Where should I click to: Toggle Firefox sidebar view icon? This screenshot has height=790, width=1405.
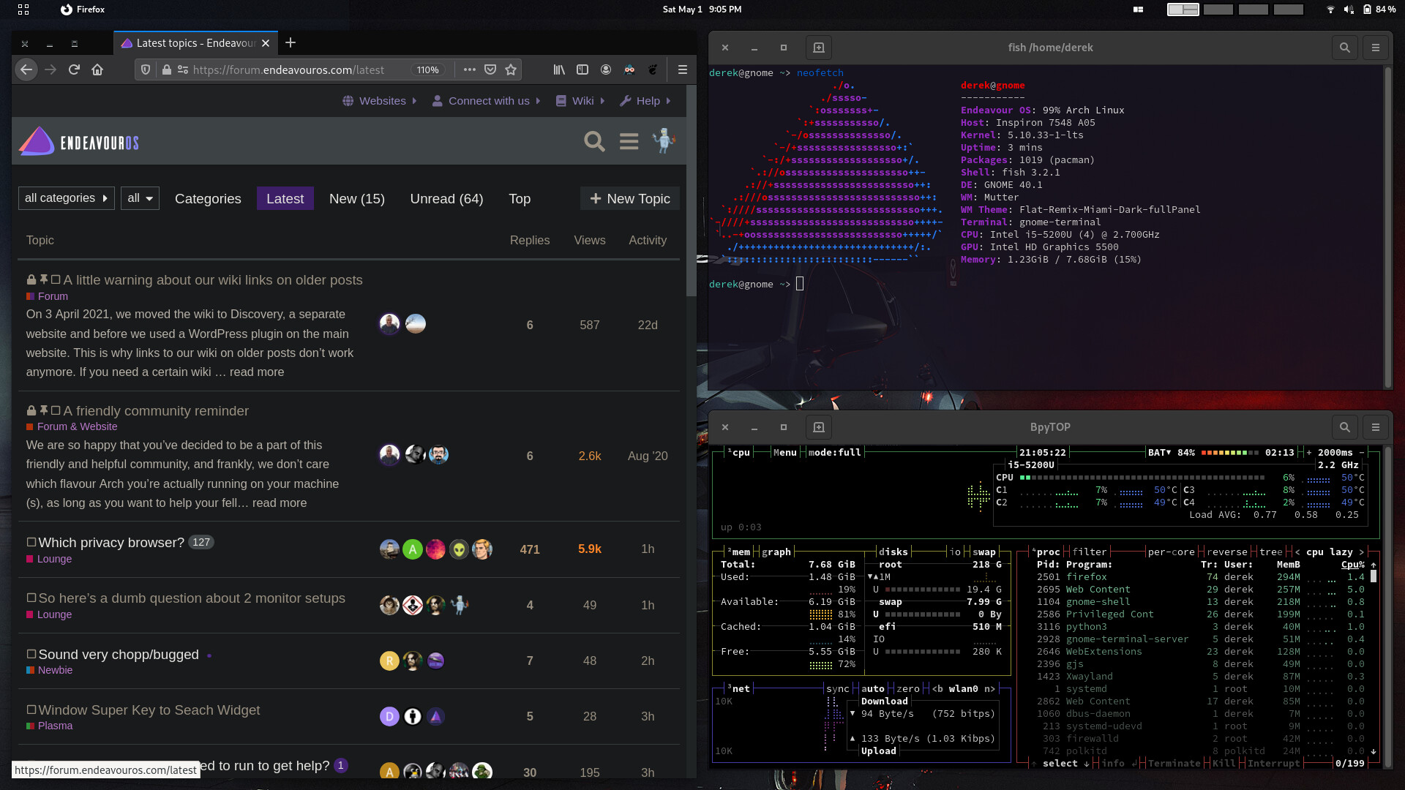[x=582, y=69]
